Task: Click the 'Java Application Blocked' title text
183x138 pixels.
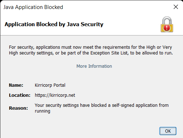Action: point(33,7)
